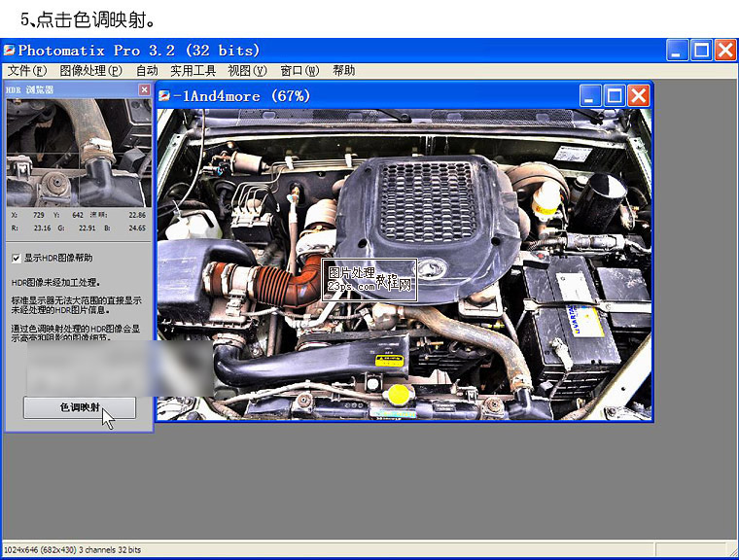
Task: Close the HDR 浏览器 panel
Action: click(x=145, y=89)
